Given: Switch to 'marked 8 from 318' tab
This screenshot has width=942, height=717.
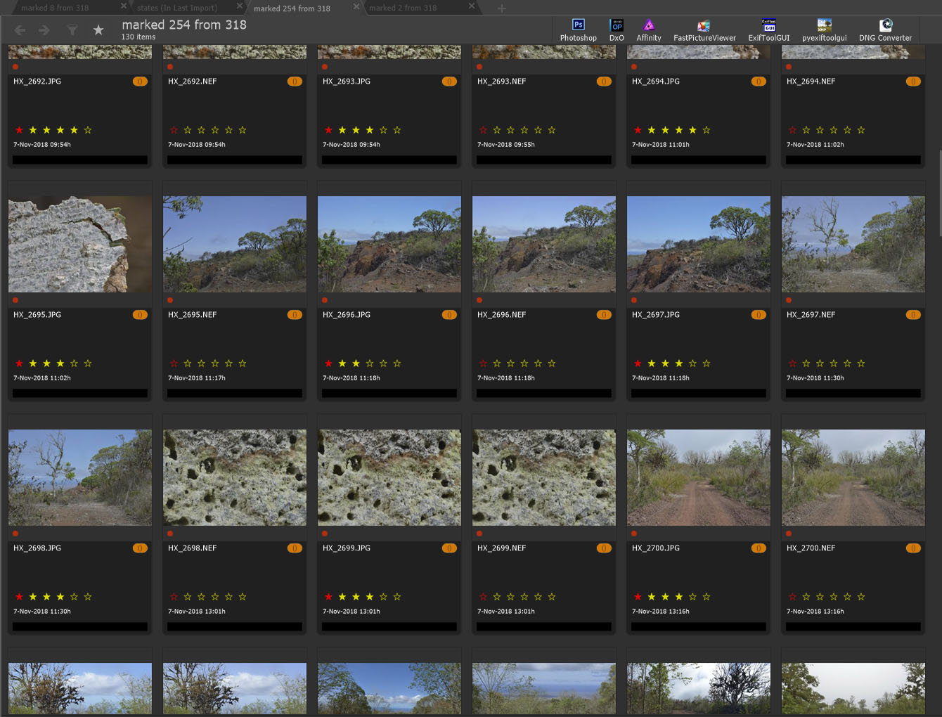Looking at the screenshot, I should coord(55,8).
